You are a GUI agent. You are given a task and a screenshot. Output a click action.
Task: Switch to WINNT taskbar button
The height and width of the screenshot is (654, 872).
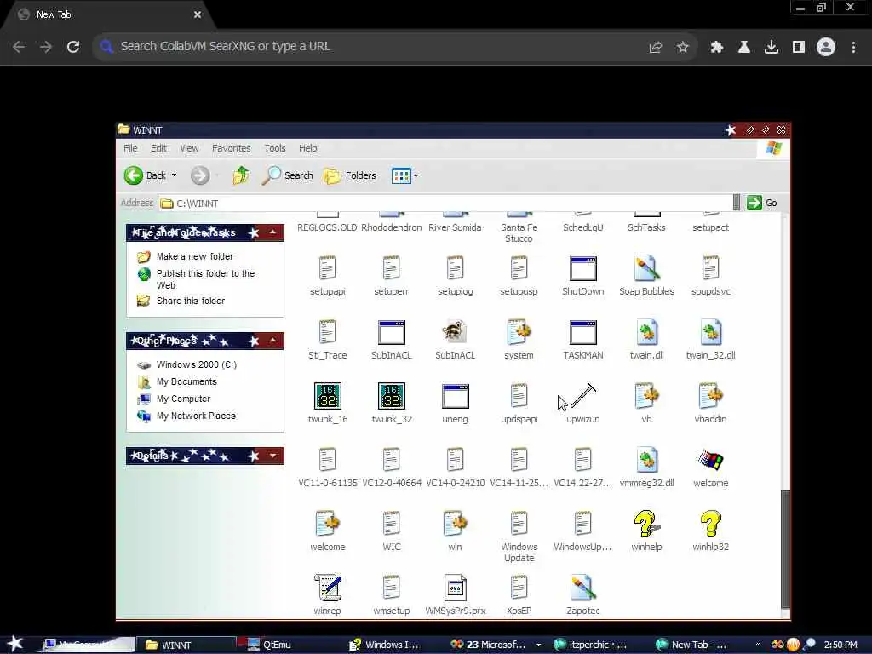click(x=186, y=645)
